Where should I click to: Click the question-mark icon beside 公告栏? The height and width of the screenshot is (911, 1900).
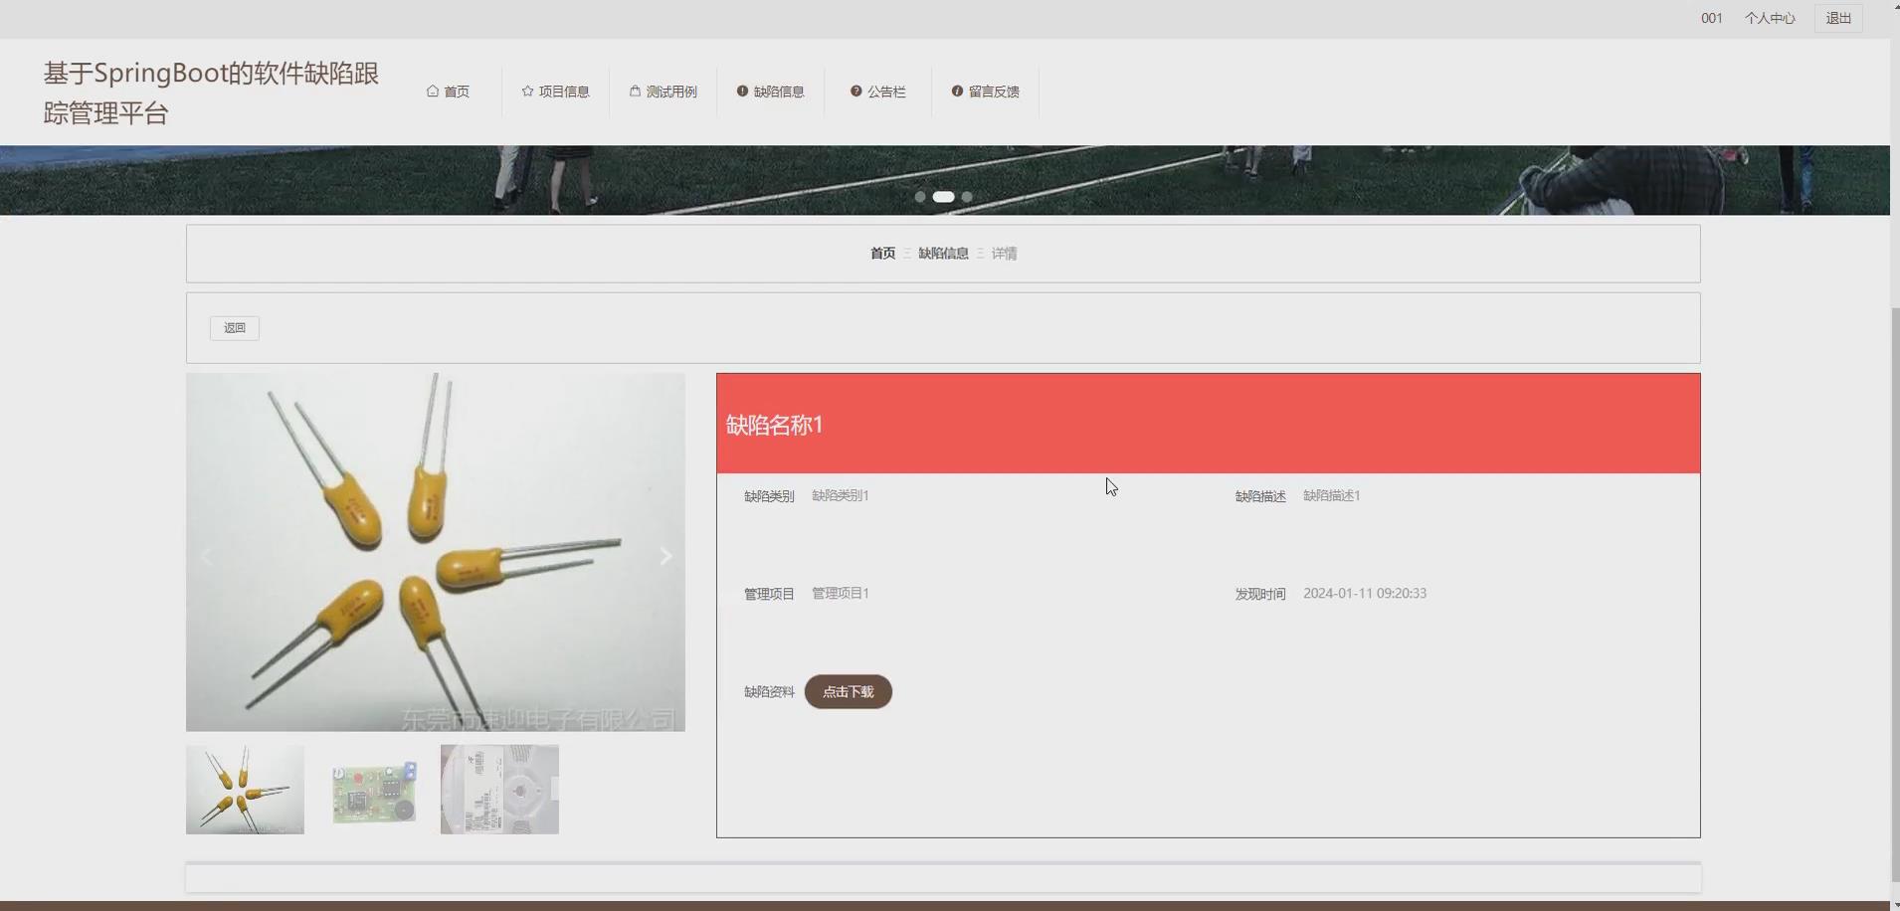pyautogui.click(x=856, y=91)
